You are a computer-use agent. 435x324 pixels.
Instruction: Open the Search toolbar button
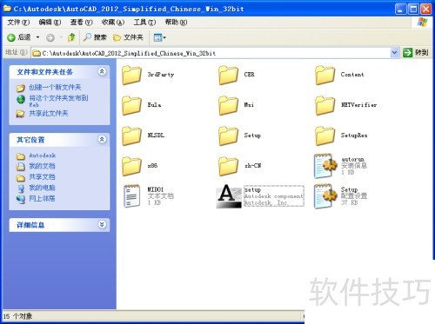pyautogui.click(x=95, y=37)
